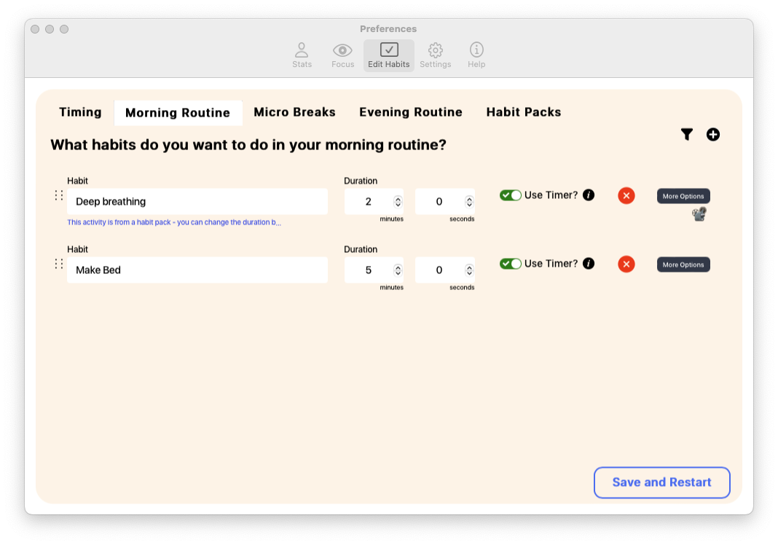Switch to the Timing tab

80,112
